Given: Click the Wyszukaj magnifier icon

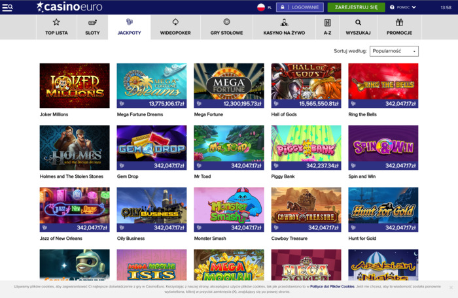Looking at the screenshot, I should pyautogui.click(x=358, y=22).
